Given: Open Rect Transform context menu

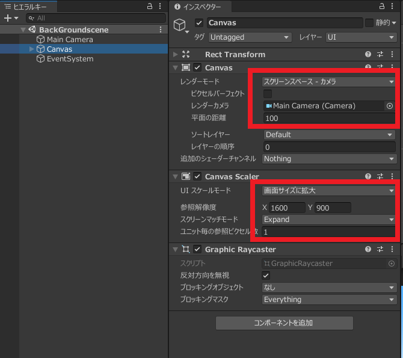Looking at the screenshot, I should [392, 54].
